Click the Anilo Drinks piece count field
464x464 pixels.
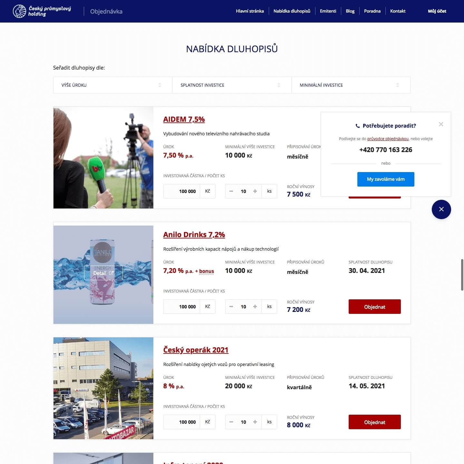point(243,306)
